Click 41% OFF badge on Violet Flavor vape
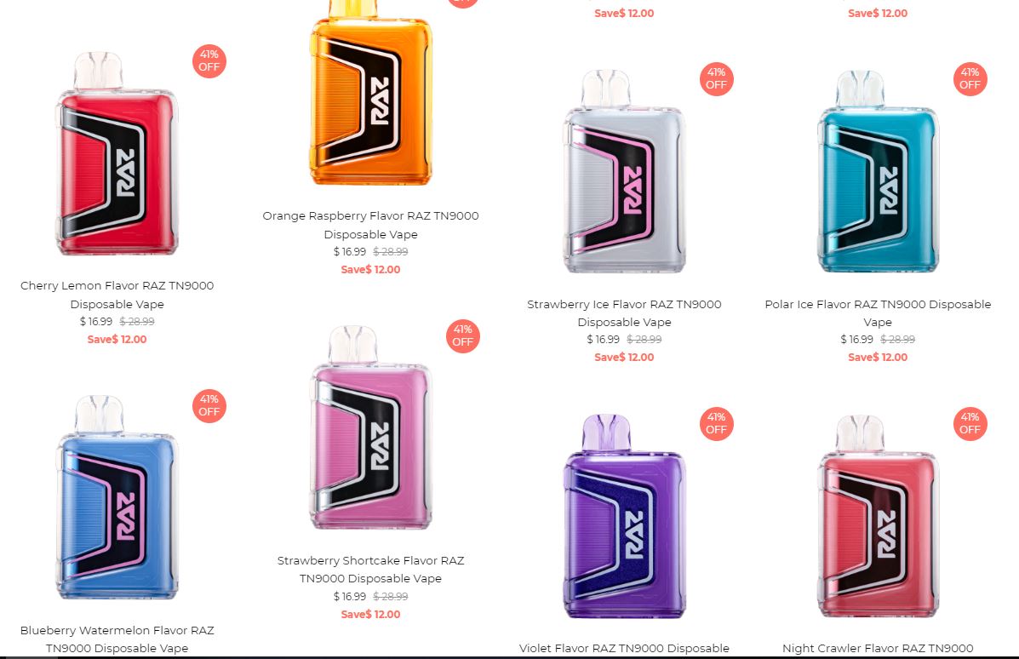This screenshot has height=659, width=1019. (x=716, y=424)
